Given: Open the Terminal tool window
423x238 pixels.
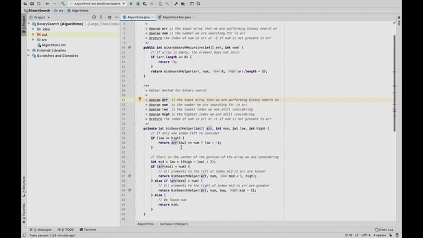Looking at the screenshot, I should click(88, 229).
